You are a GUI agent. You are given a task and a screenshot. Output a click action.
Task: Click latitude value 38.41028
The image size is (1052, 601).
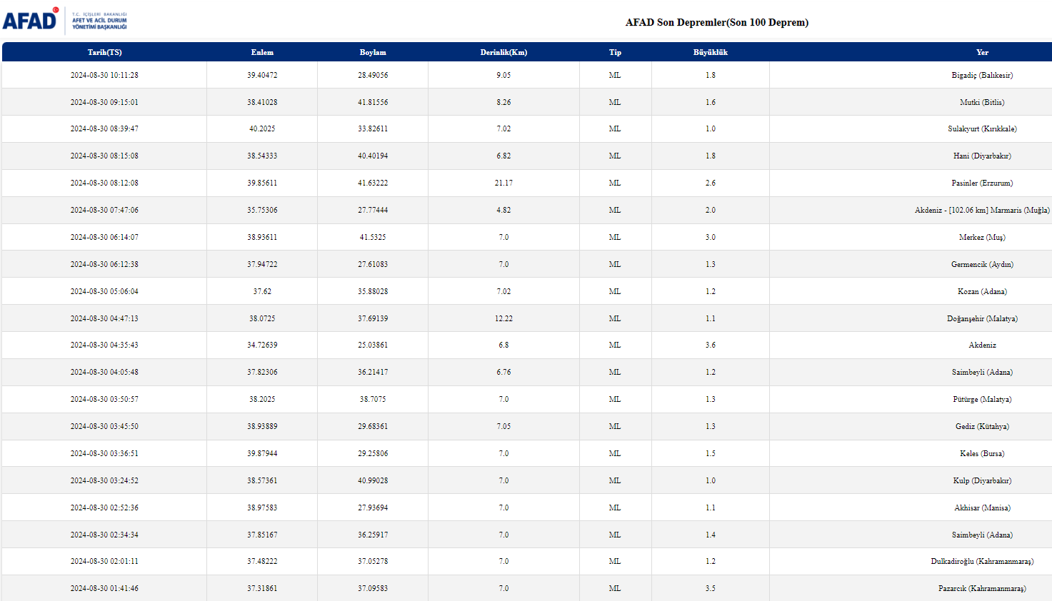click(x=262, y=102)
